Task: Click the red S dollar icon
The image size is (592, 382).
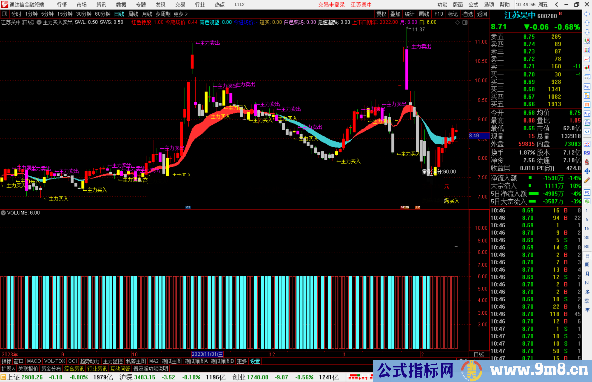Action: click(x=587, y=162)
